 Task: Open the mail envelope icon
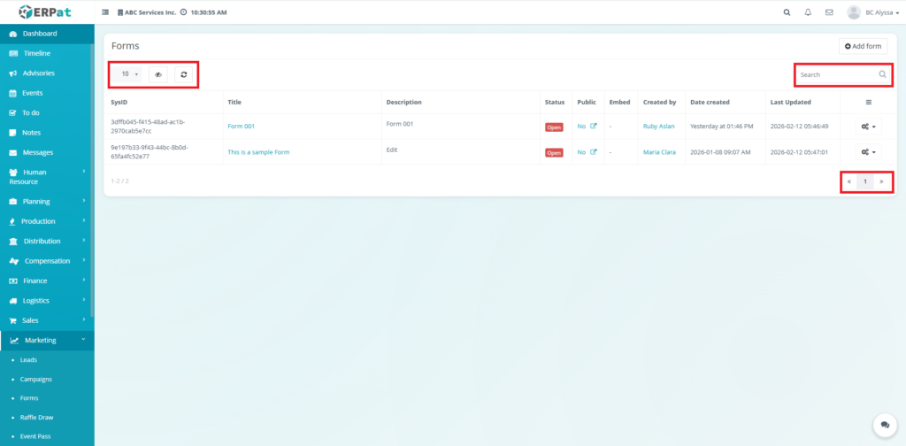coord(829,12)
